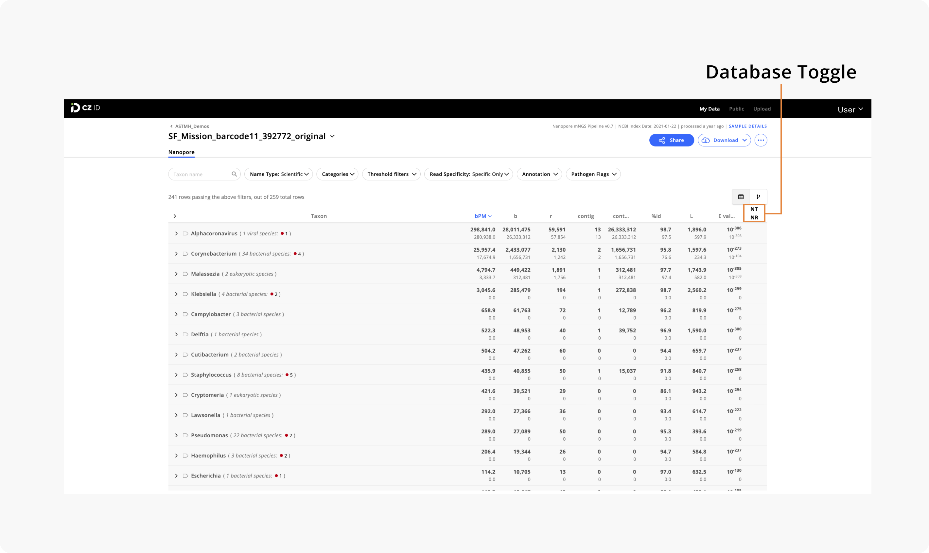The image size is (929, 553).
Task: Click the annotation tag icon for Haemophilus
Action: pyautogui.click(x=185, y=455)
